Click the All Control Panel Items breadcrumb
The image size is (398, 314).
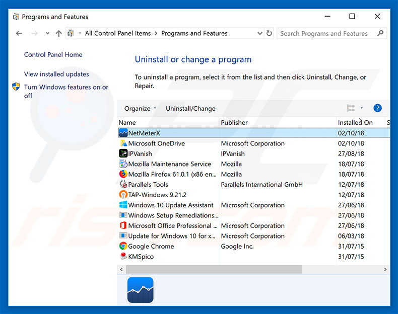[118, 33]
